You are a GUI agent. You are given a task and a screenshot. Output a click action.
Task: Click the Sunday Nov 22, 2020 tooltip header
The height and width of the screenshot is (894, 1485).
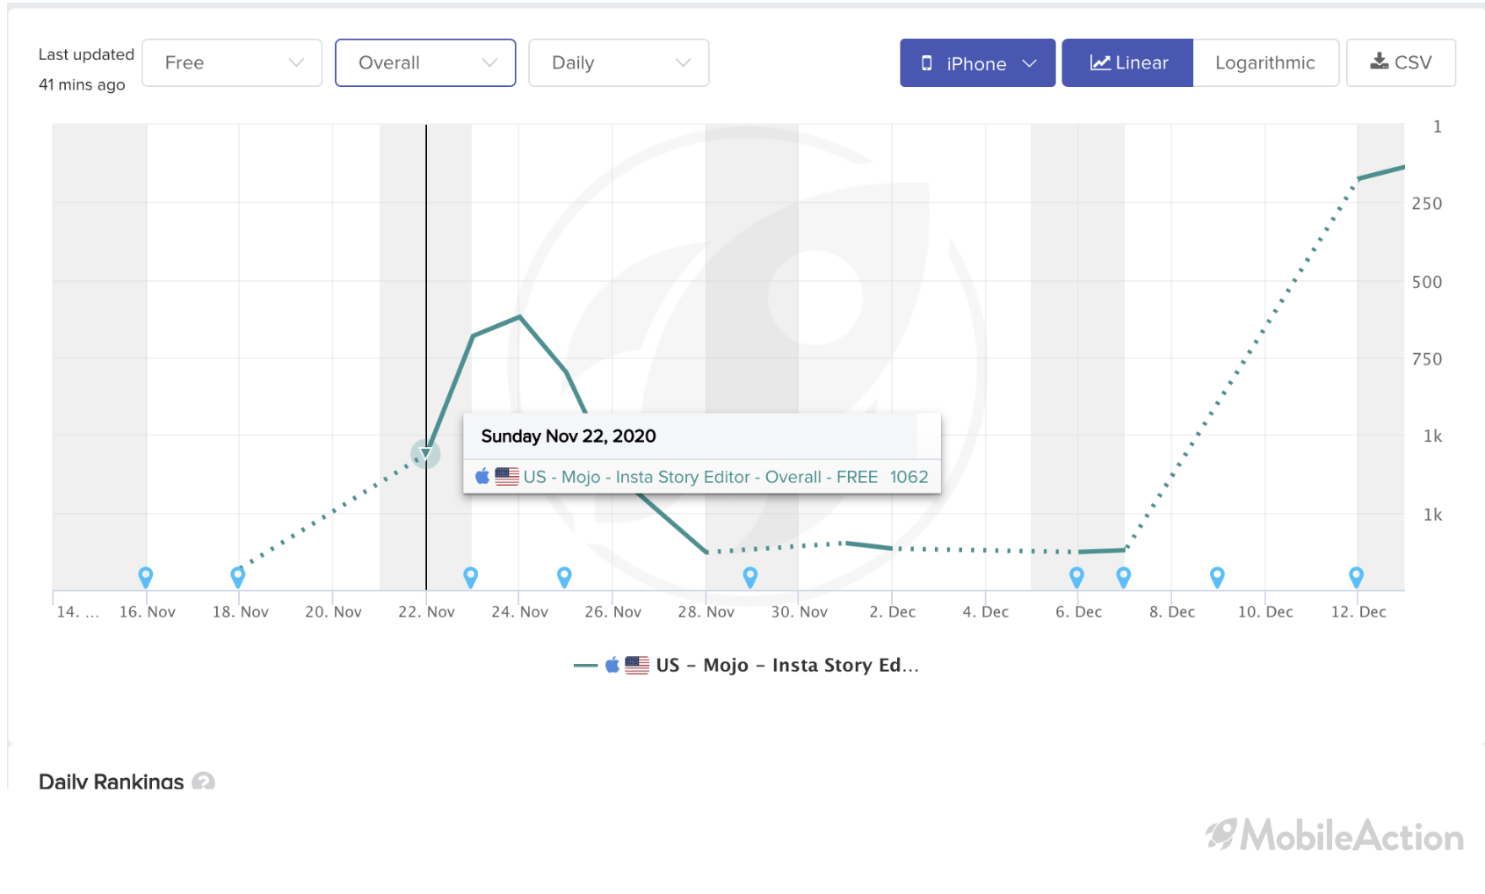[x=569, y=436]
